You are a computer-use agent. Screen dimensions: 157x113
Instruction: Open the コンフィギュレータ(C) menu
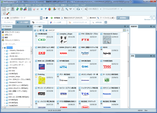click(x=51, y=5)
